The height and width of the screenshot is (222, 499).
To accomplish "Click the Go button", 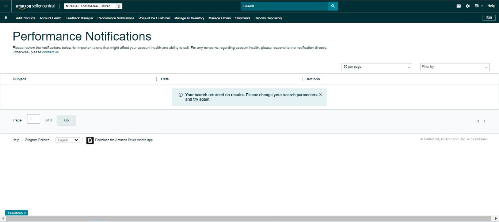I will (66, 120).
